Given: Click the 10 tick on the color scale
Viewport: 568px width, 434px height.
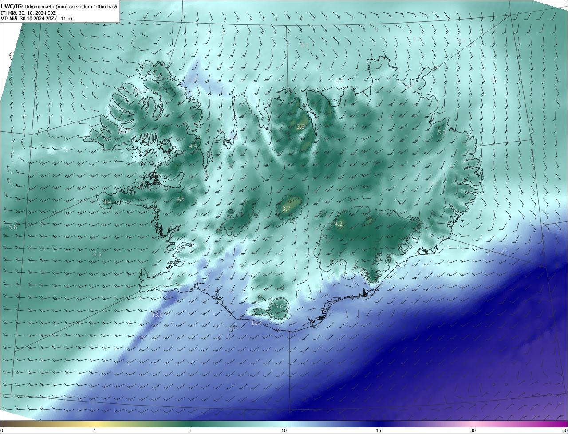Looking at the screenshot, I should [x=284, y=430].
